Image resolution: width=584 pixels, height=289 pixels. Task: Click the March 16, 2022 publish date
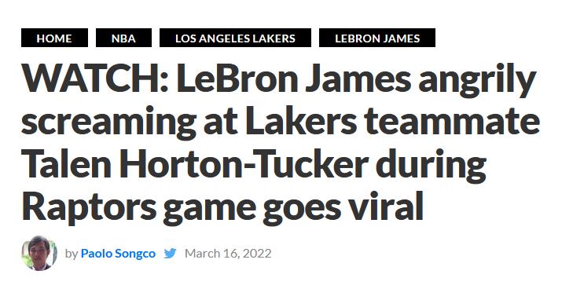[228, 254]
